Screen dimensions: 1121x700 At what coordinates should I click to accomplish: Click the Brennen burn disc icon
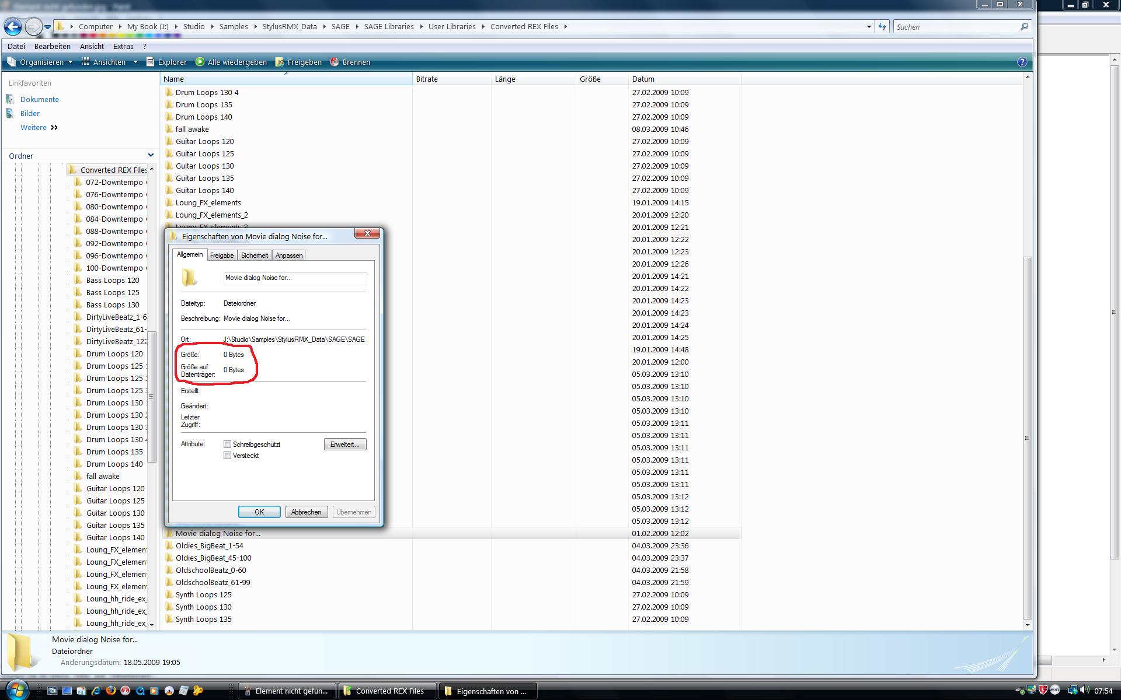pos(335,62)
